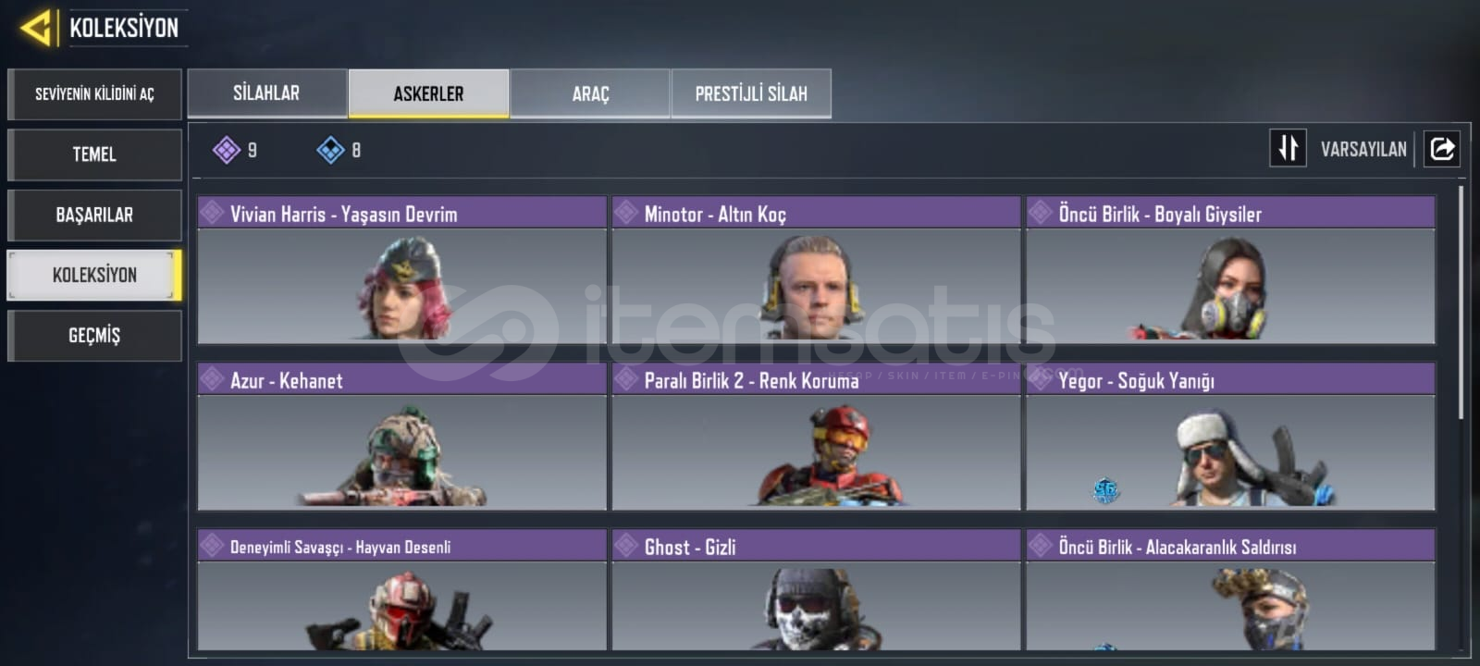Select the TEMEL sidebar button
Image resolution: width=1480 pixels, height=666 pixels.
[x=94, y=154]
